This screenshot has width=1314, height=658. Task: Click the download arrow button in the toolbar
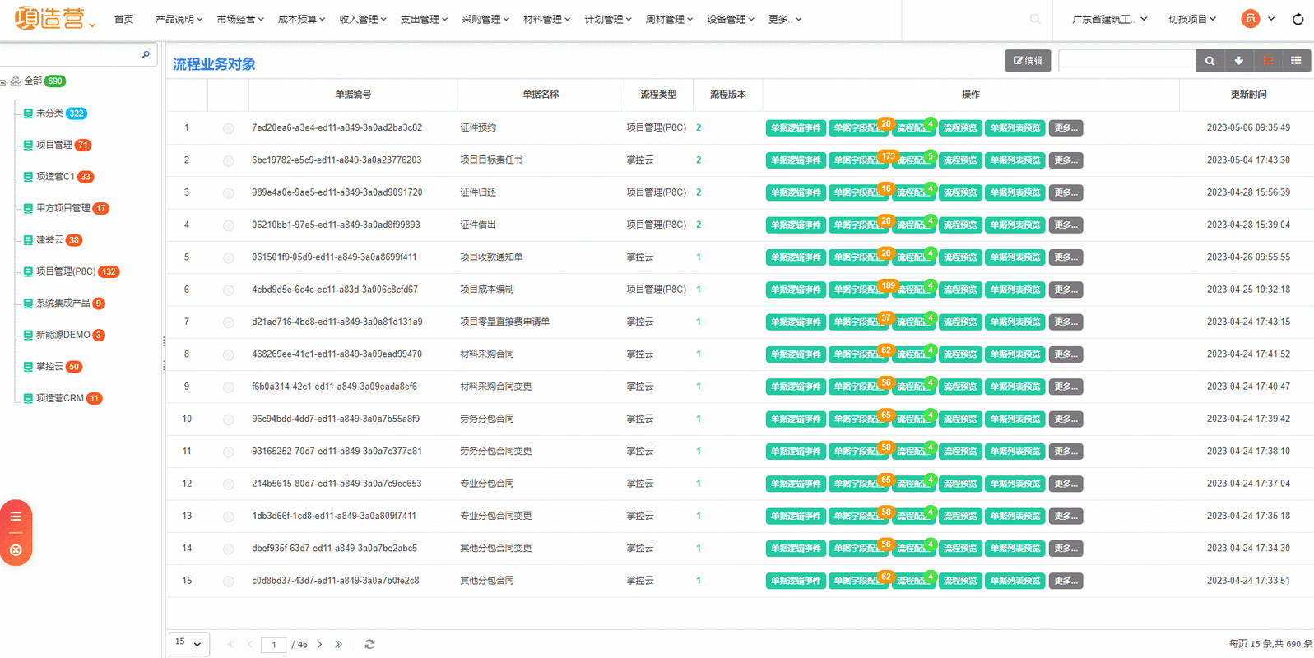1238,61
